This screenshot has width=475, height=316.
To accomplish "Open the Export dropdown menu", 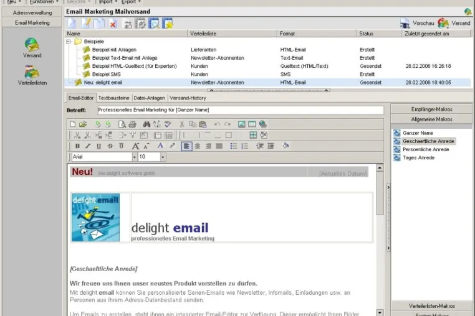I will [x=131, y=2].
